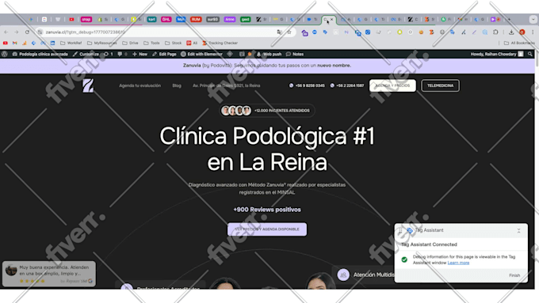Viewport: 539px width, 303px height.
Task: Collapse the Tag Assistant panel
Action: point(518,230)
